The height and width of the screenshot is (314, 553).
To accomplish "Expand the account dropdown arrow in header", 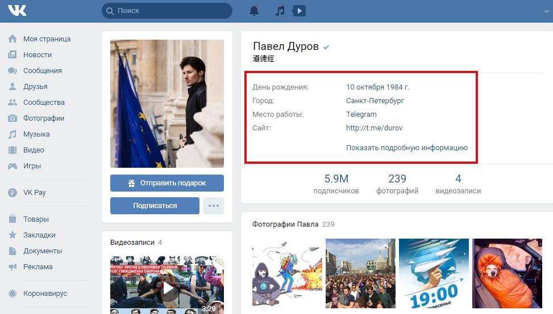I will (x=547, y=11).
